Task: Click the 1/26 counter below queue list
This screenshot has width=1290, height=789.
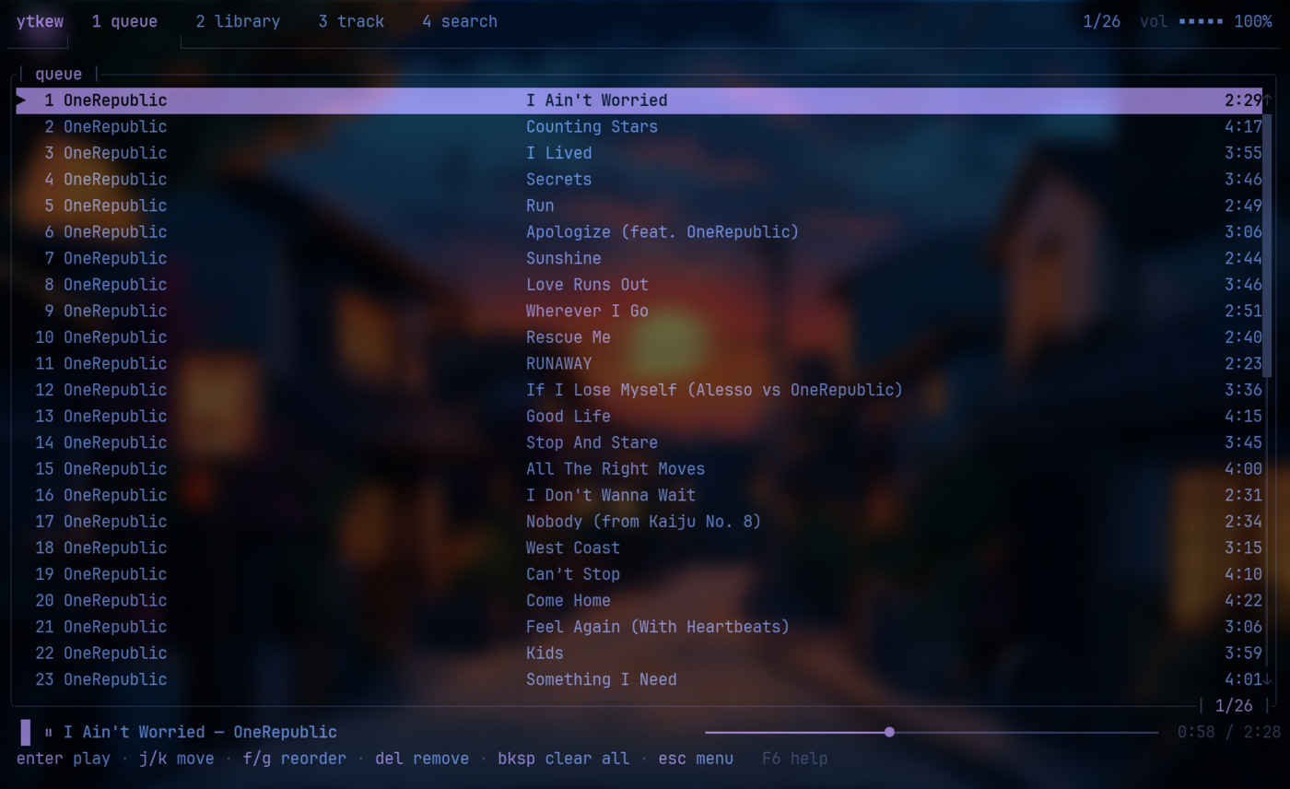Action: pos(1234,706)
